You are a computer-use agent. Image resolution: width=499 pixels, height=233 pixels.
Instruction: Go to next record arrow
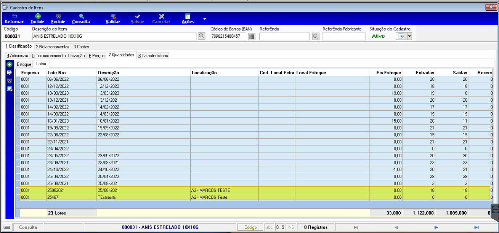tap(436, 227)
